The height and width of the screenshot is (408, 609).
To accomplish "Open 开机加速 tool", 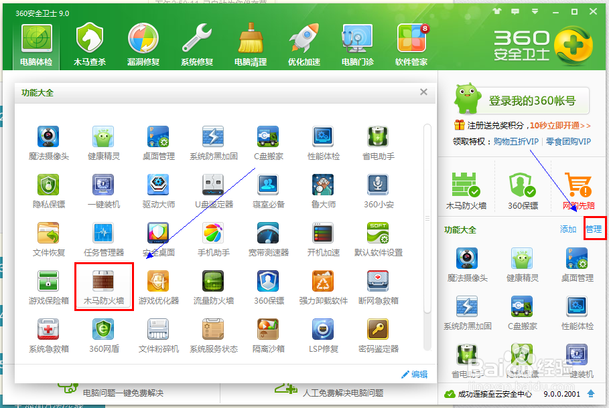I will [x=324, y=239].
